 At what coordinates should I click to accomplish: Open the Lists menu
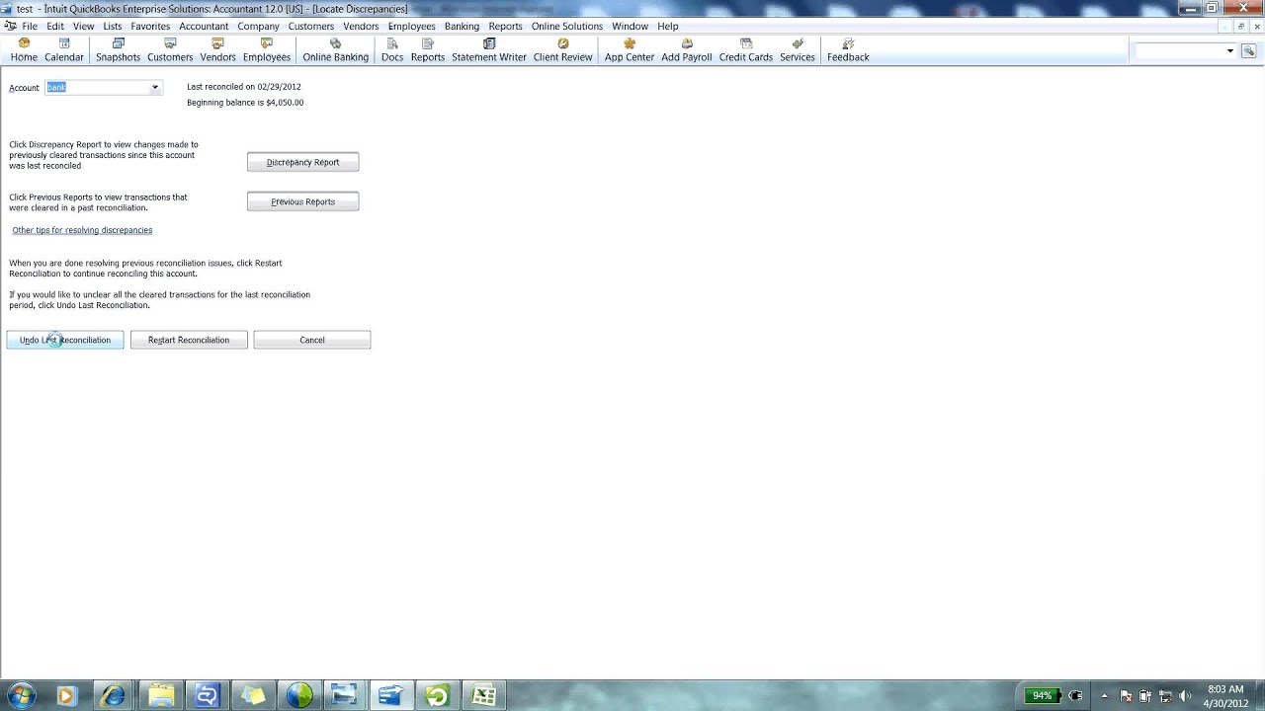click(113, 27)
